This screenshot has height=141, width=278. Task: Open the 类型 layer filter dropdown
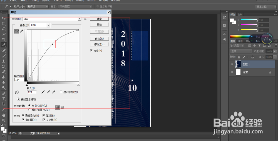237,46
